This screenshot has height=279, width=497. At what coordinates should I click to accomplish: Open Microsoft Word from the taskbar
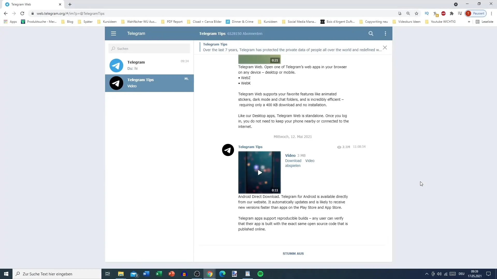[x=146, y=274]
